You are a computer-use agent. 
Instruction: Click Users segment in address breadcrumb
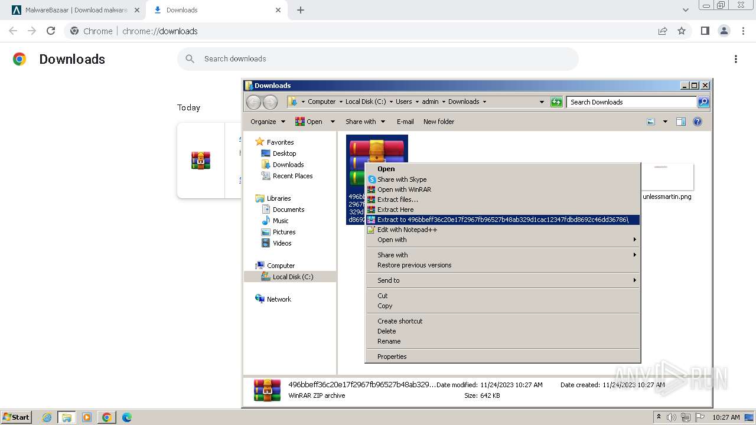click(403, 102)
